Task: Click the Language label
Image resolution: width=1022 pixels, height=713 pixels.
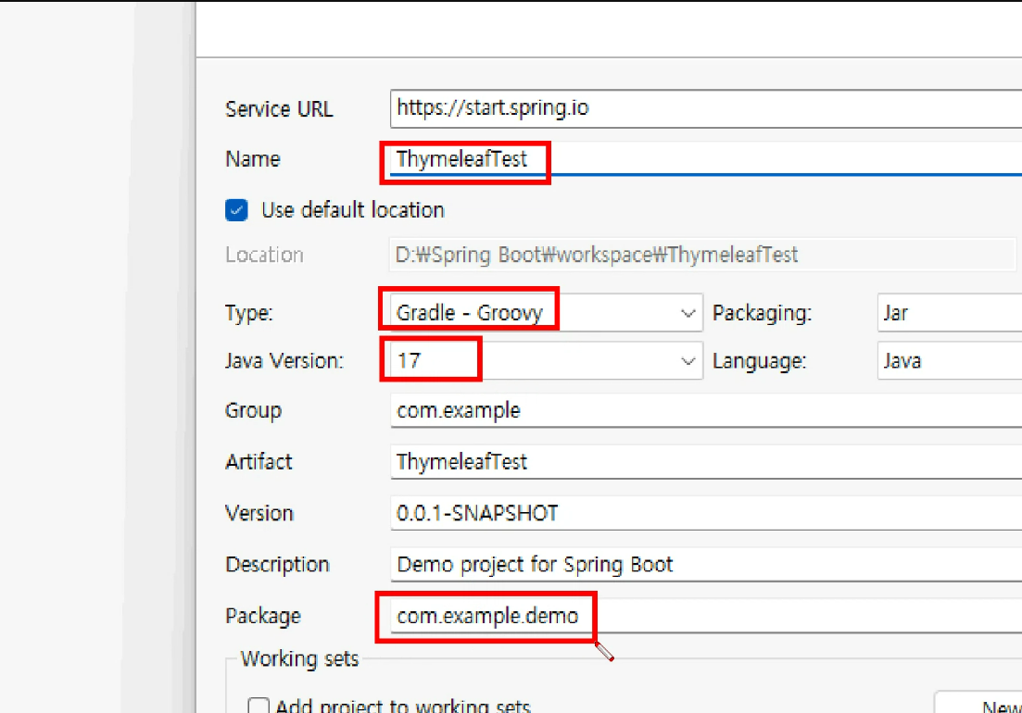Action: pyautogui.click(x=760, y=361)
